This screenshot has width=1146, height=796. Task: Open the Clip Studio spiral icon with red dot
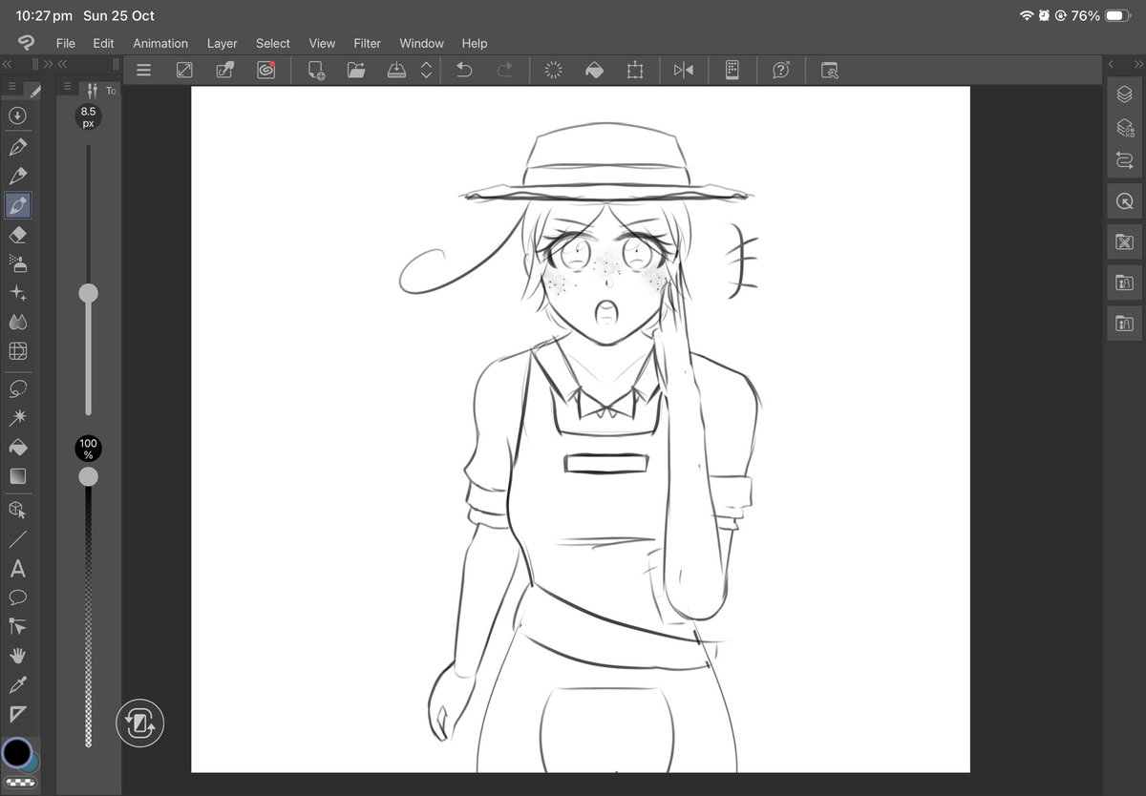pos(266,70)
